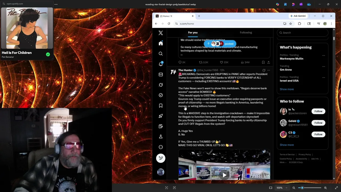Open Grok icon in the X sidebar
341x192 pixels.
click(x=161, y=85)
